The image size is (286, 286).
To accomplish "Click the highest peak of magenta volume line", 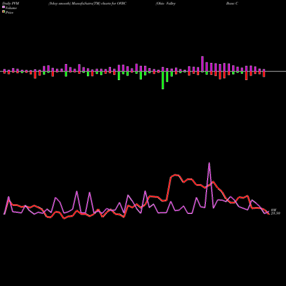I will pos(209,163).
